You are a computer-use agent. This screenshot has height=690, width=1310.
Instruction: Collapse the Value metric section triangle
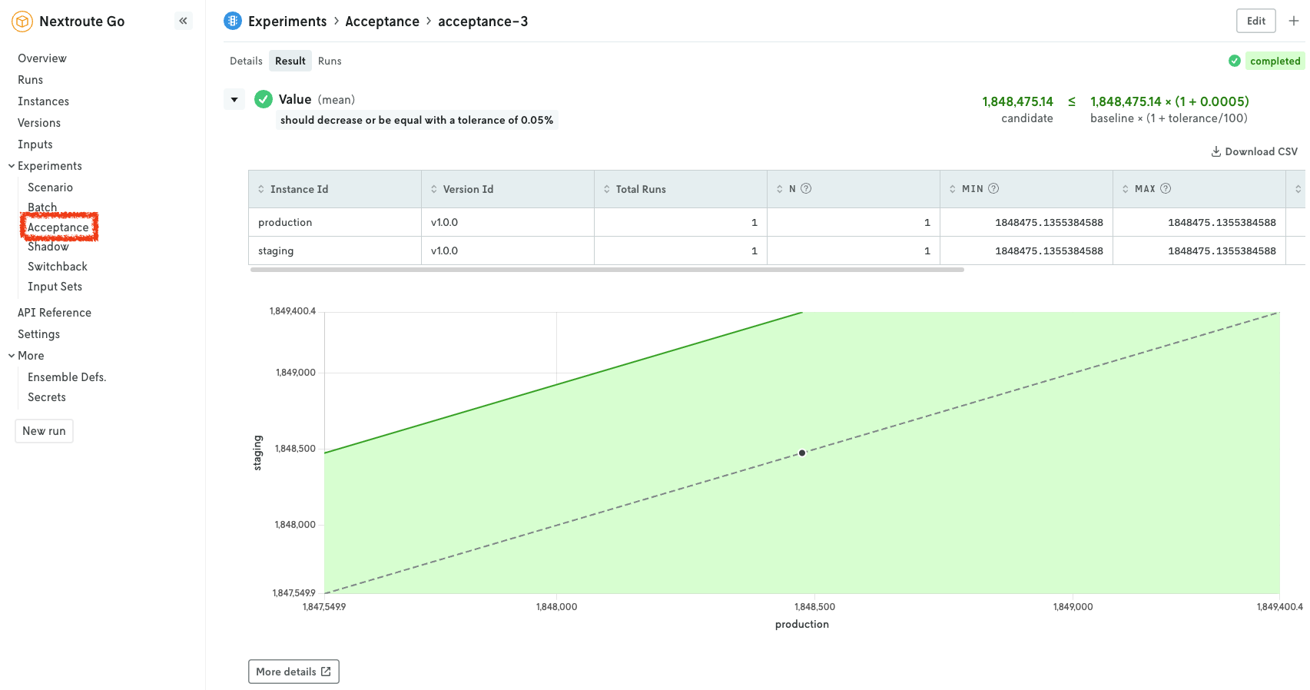[x=234, y=100]
